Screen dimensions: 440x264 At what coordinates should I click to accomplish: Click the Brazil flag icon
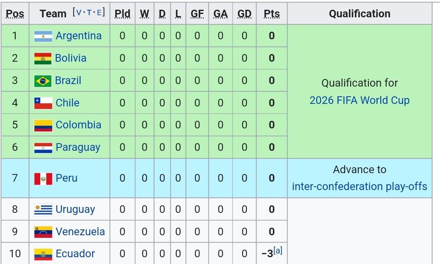point(43,81)
